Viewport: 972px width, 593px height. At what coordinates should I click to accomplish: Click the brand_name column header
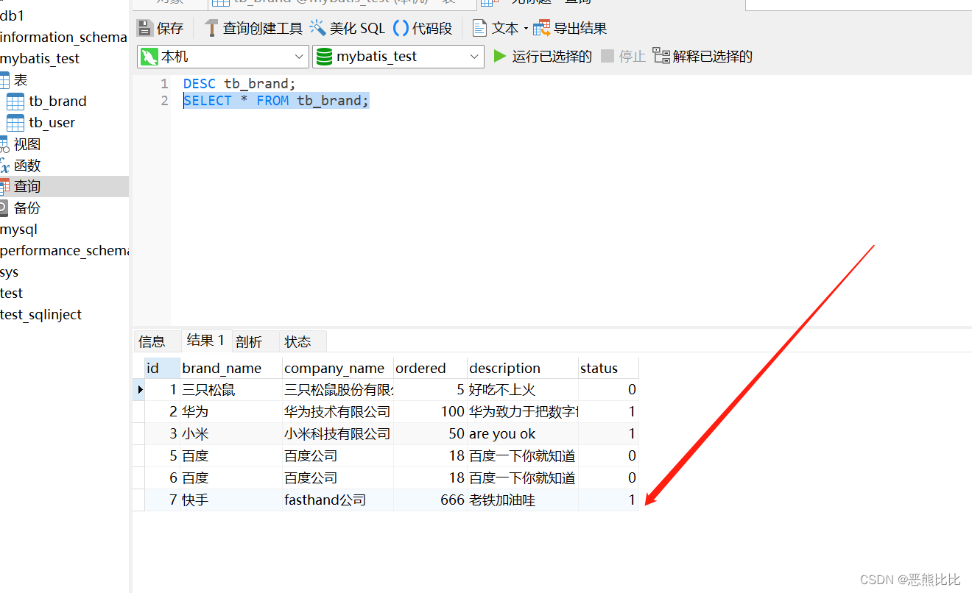pyautogui.click(x=231, y=368)
